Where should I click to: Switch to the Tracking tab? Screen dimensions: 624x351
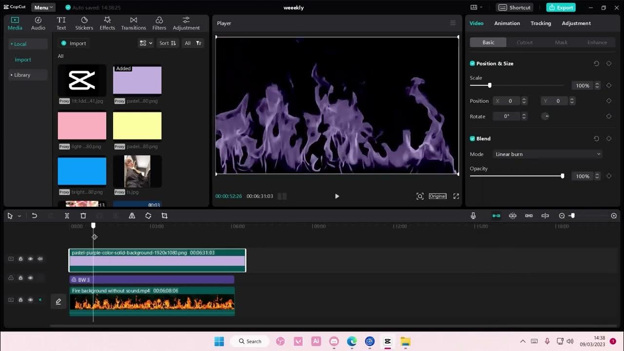point(541,23)
